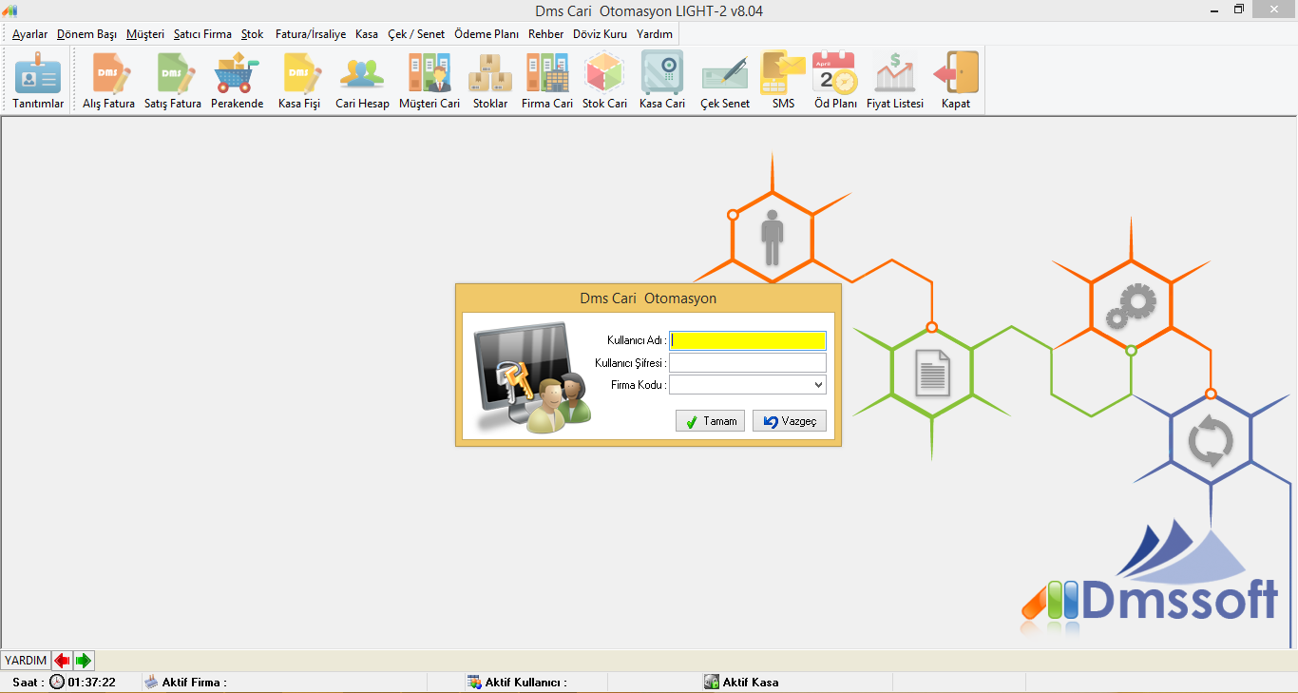Click the Kullanıcı Şifresi password field
Image resolution: width=1298 pixels, height=693 pixels.
pyautogui.click(x=747, y=363)
